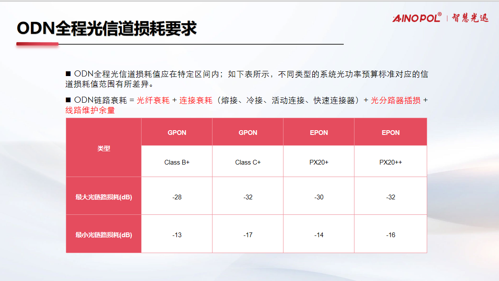Click the -30 value cell

(319, 197)
